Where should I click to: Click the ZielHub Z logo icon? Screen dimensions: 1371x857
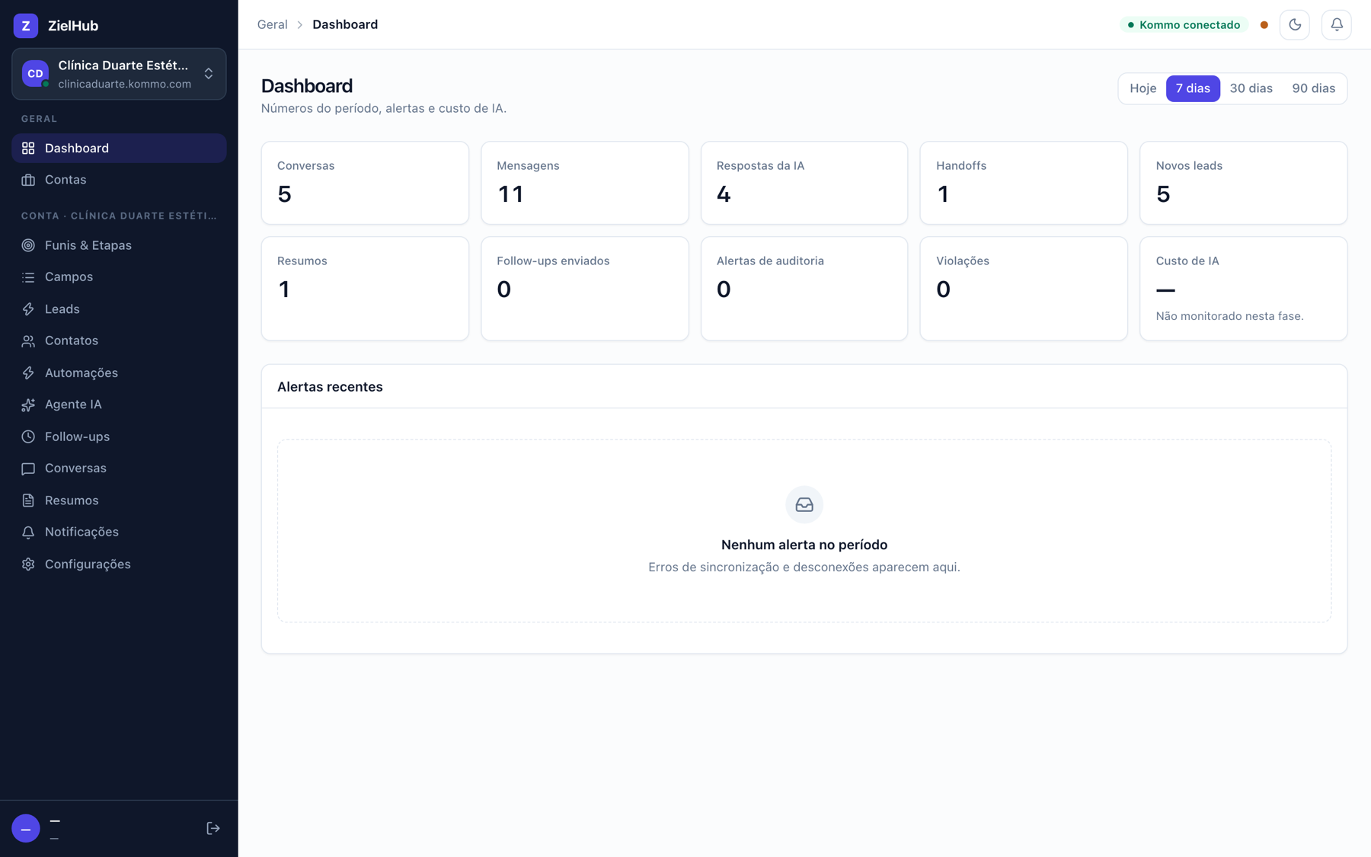click(26, 26)
